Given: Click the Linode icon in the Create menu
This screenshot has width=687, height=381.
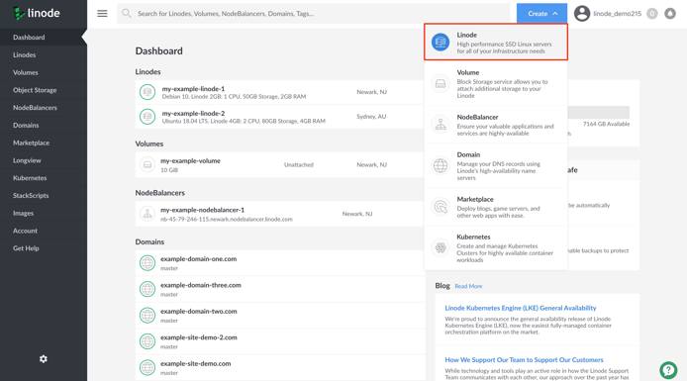Looking at the screenshot, I should pos(441,42).
